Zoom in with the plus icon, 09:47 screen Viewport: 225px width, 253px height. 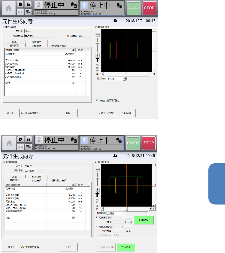98,55
